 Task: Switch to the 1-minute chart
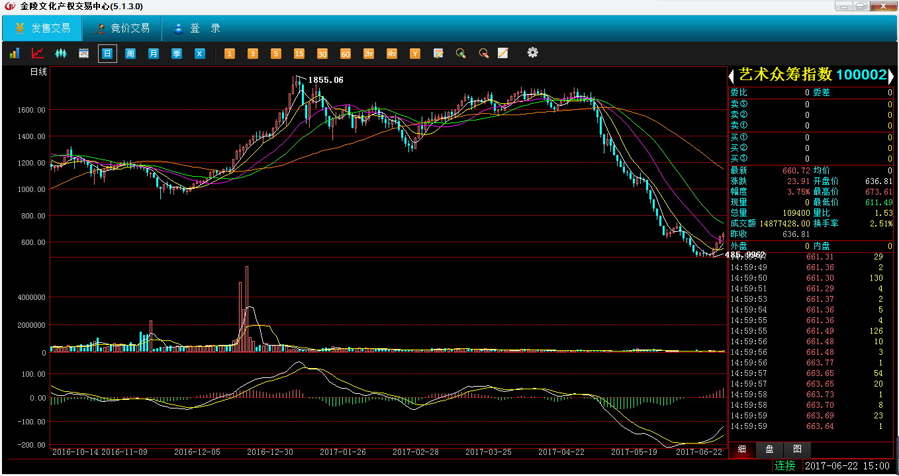(230, 54)
